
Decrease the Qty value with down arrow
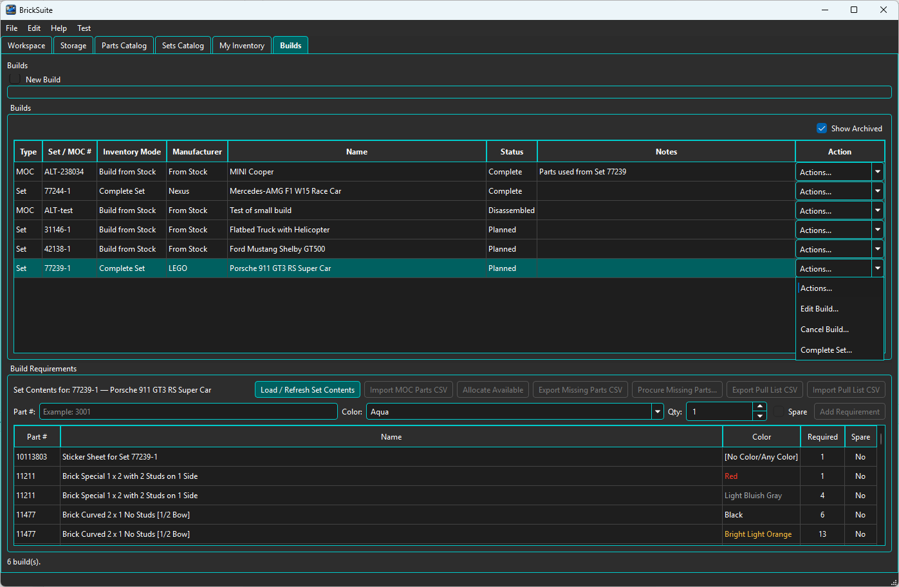(760, 416)
